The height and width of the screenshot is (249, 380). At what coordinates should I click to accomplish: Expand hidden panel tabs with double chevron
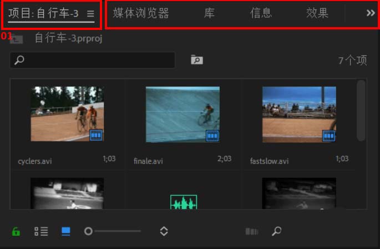point(371,13)
